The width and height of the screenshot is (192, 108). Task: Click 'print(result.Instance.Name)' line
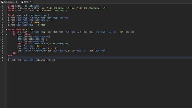pos(34,37)
